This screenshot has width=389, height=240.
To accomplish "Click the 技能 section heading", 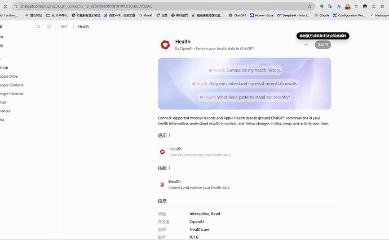I will [162, 168].
